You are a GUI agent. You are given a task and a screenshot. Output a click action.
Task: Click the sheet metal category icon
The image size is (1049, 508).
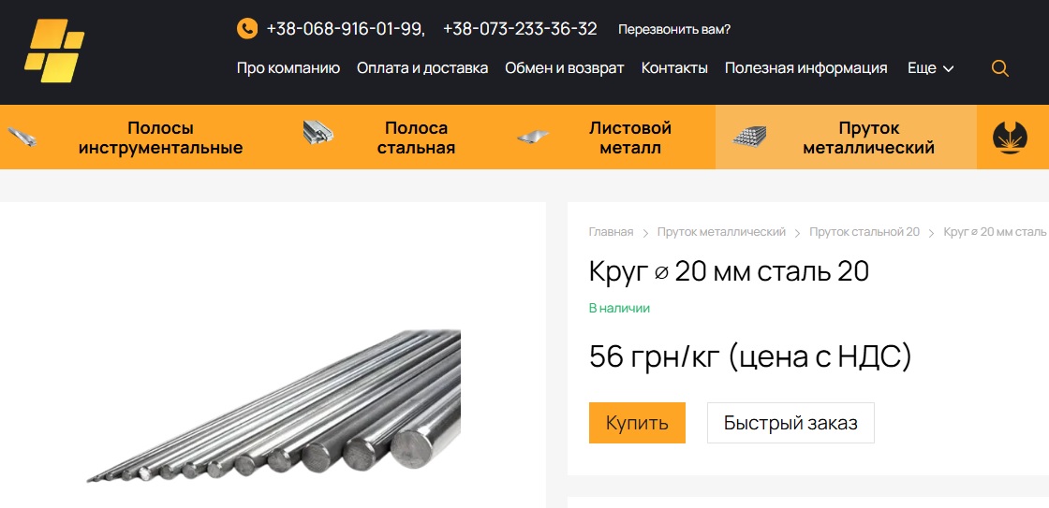coord(533,137)
